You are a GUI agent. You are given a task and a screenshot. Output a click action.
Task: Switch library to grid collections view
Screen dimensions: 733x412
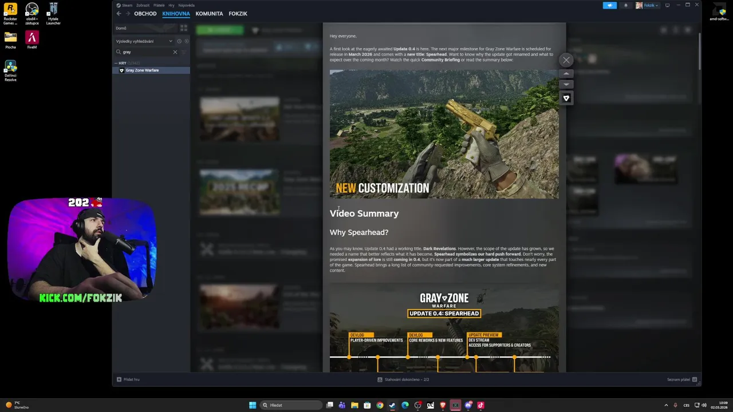pos(183,28)
